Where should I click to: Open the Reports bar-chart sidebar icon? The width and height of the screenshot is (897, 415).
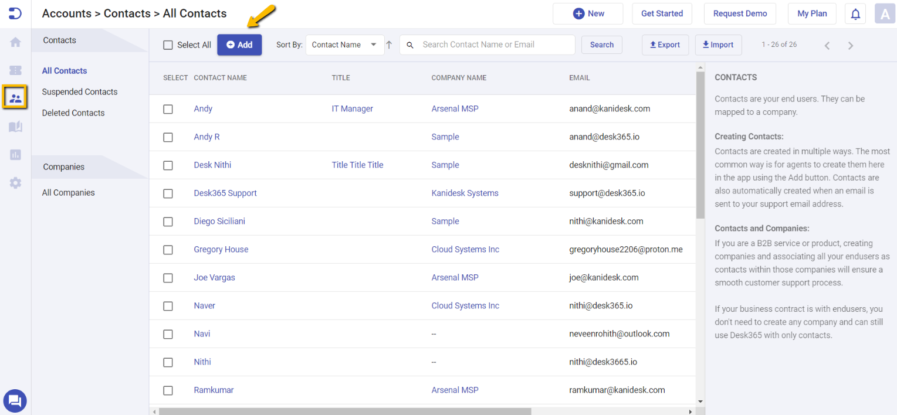[15, 154]
